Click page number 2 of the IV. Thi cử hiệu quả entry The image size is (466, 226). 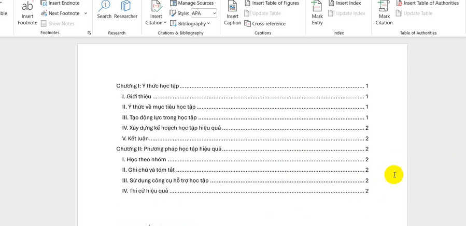pos(367,191)
